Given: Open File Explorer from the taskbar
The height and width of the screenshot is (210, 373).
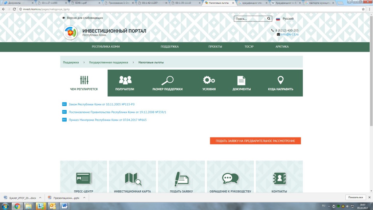Looking at the screenshot, I should [x=29, y=206].
